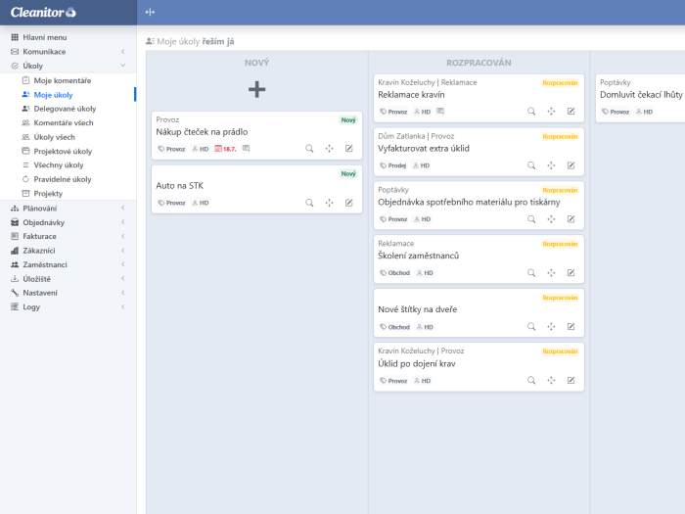Edit the Nové štítky na dveře task
Image resolution: width=685 pixels, height=514 pixels.
click(x=571, y=327)
